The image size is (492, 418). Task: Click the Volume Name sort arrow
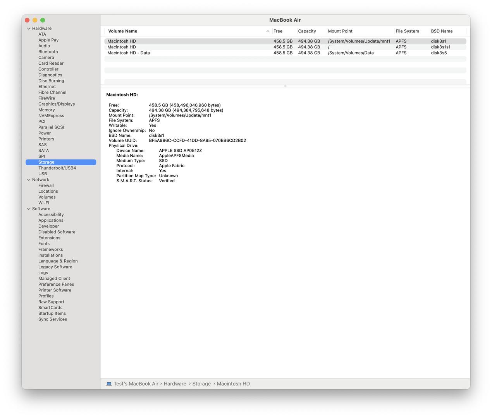tap(268, 31)
